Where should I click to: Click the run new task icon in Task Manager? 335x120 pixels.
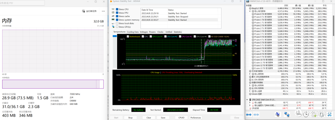[x=84, y=11]
